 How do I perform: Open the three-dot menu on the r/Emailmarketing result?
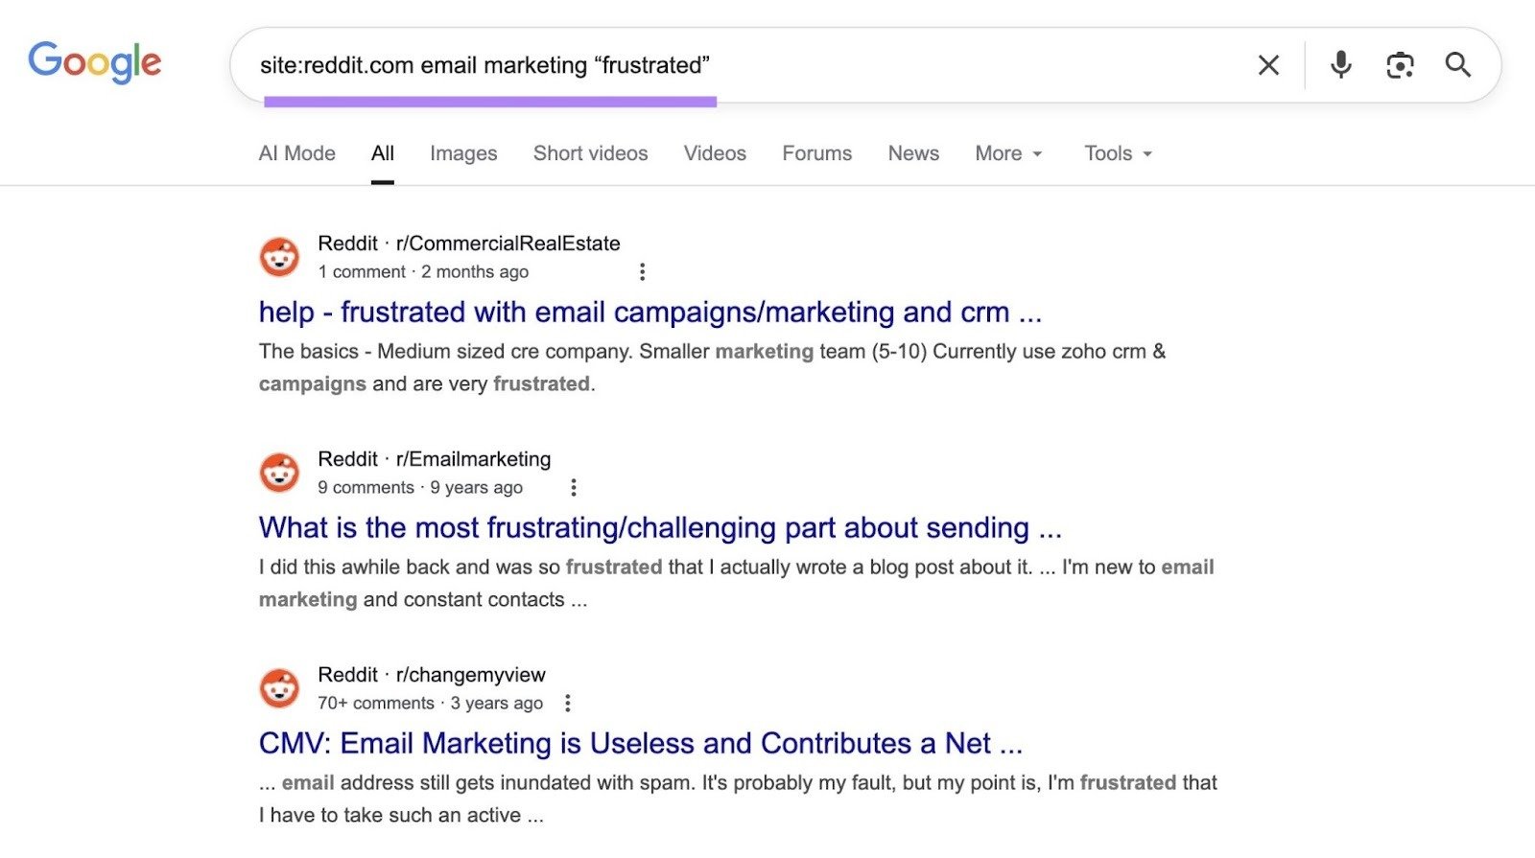[573, 488]
